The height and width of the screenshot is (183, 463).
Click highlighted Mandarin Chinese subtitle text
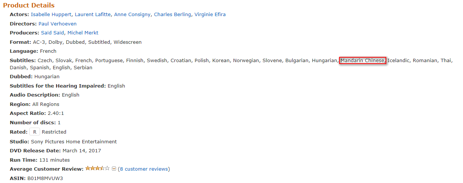click(363, 60)
